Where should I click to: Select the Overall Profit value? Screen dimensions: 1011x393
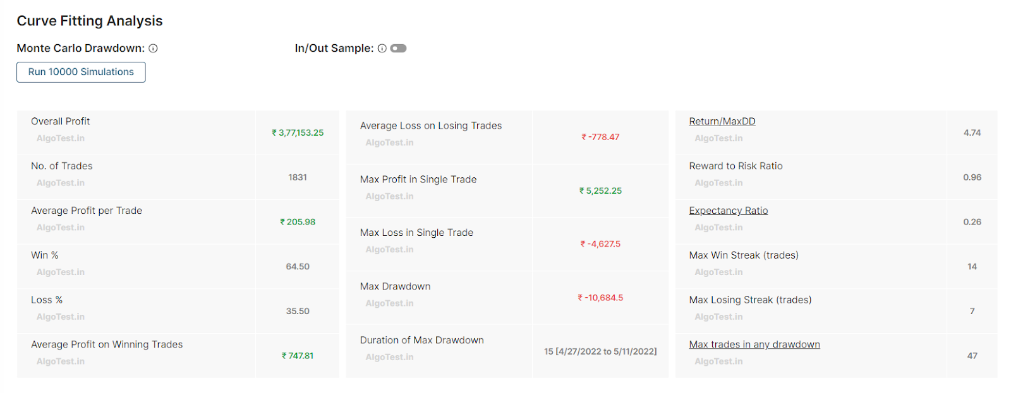coord(298,133)
